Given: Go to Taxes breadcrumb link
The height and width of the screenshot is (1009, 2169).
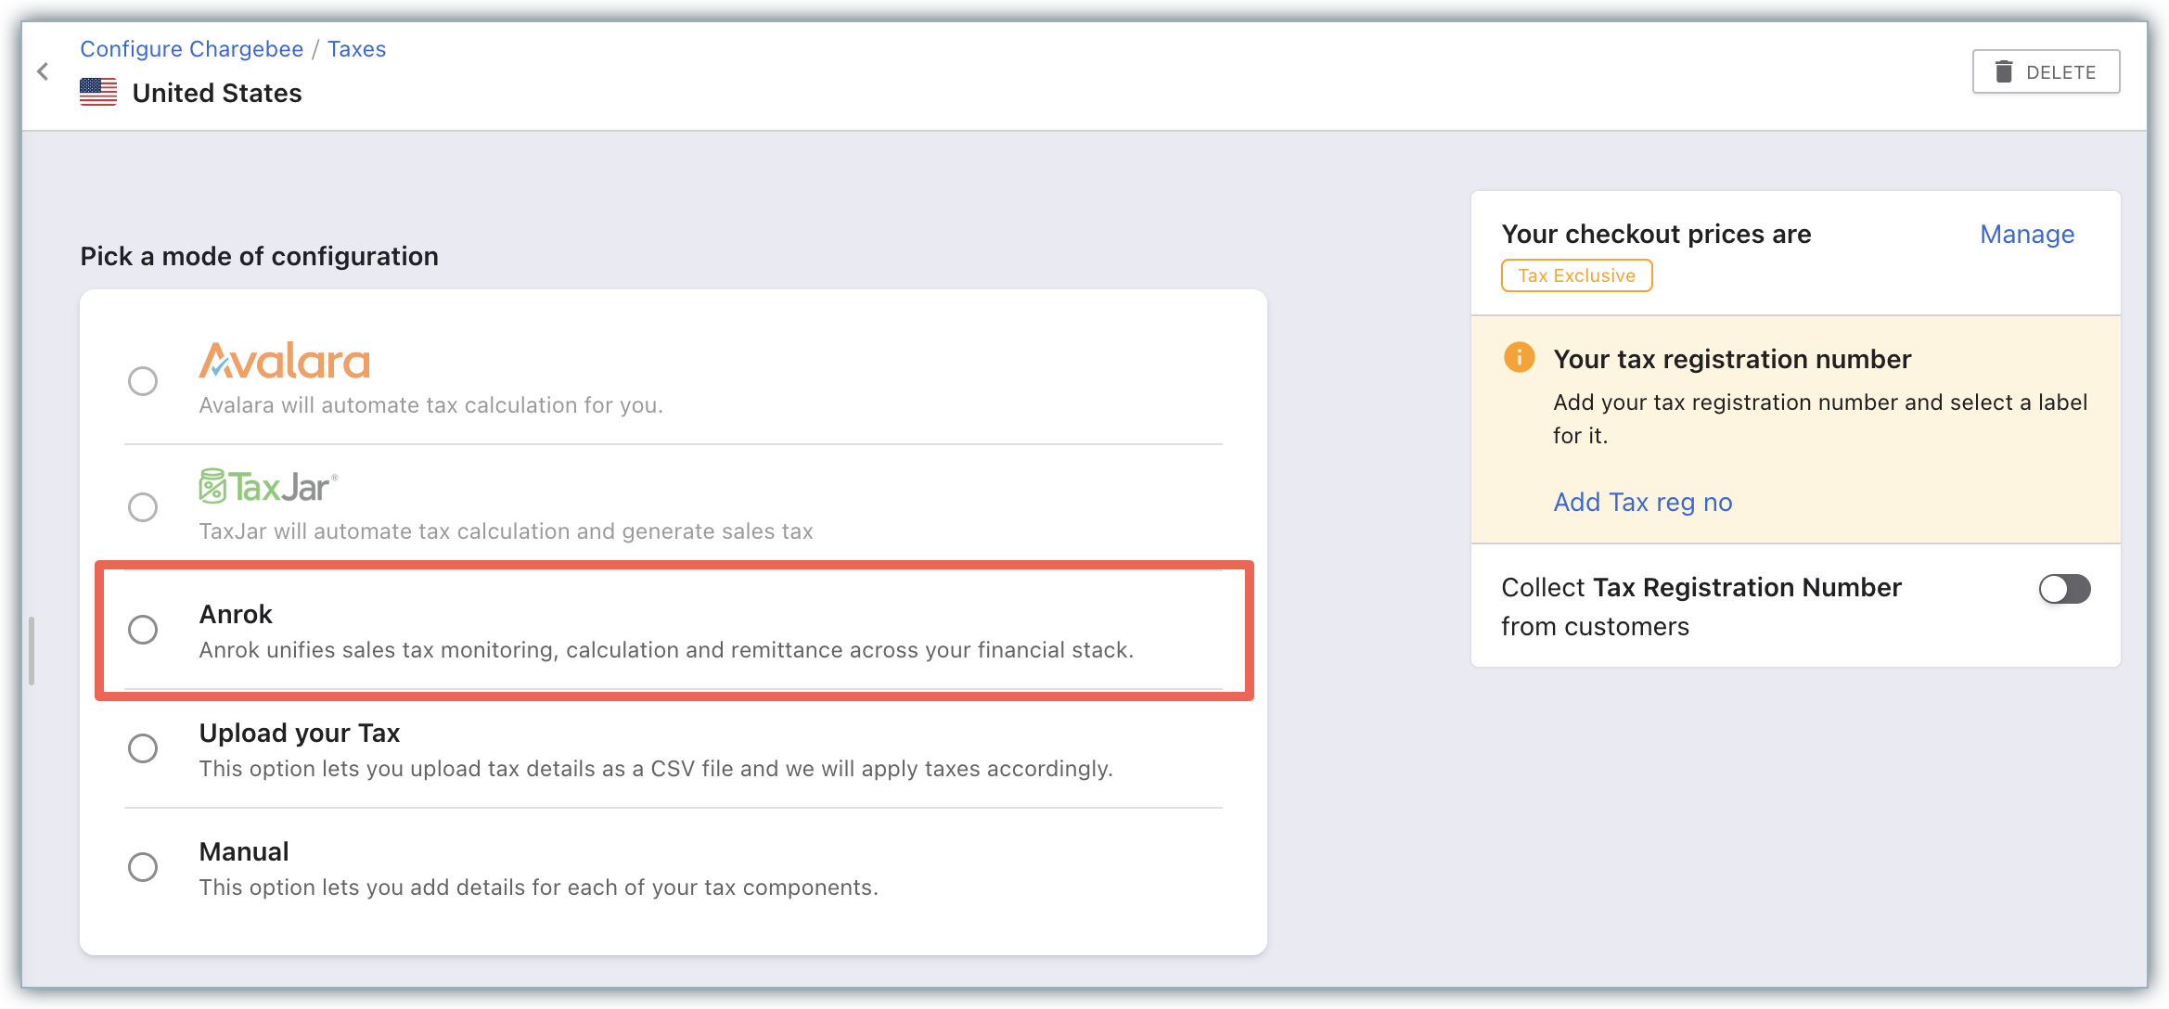Looking at the screenshot, I should pos(356,49).
